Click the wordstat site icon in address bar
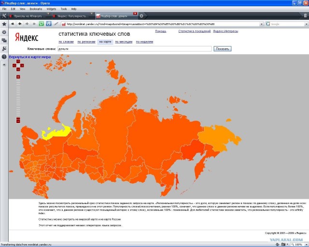 [x=64, y=24]
